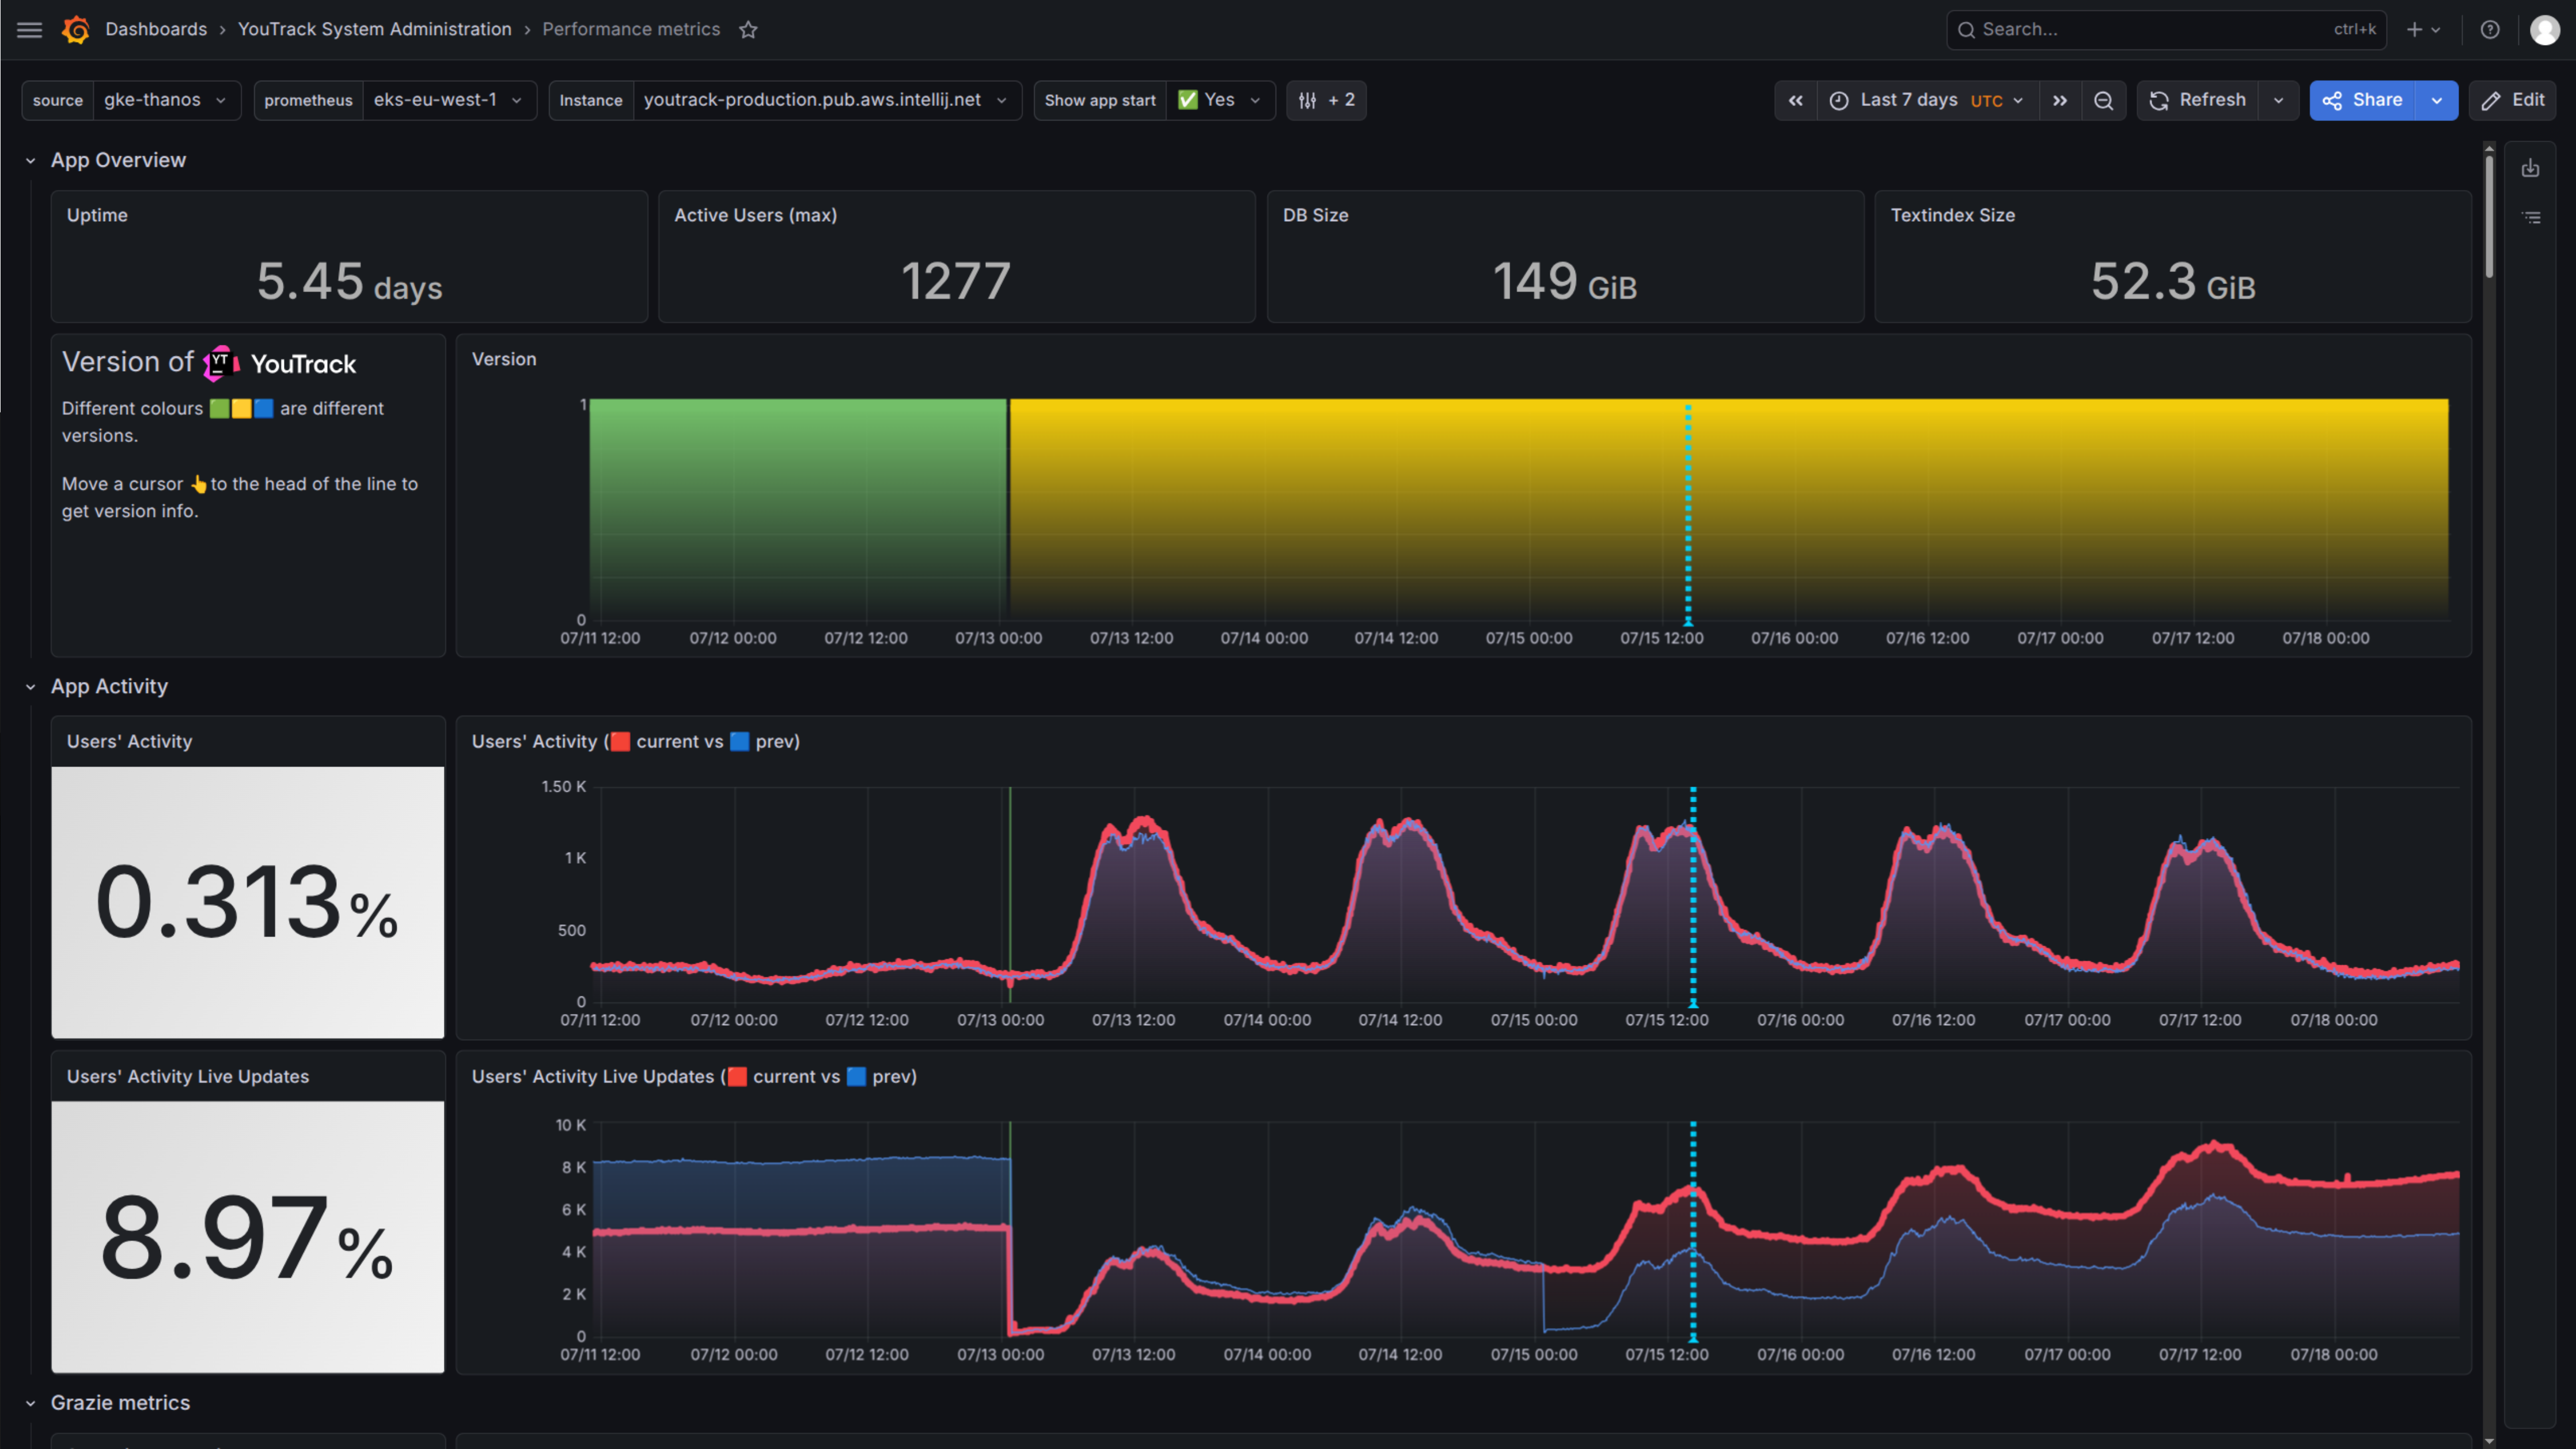Click the 52.3 GiB textindex value

coord(2173,281)
